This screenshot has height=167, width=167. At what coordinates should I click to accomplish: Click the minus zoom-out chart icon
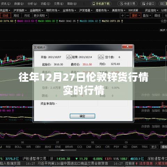click(127, 16)
